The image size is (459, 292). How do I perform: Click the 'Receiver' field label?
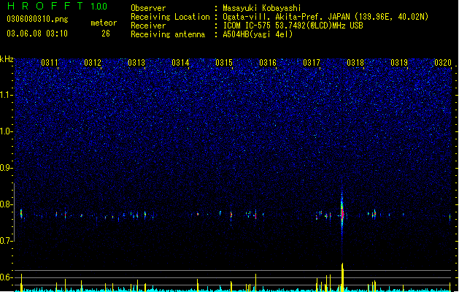coord(148,26)
